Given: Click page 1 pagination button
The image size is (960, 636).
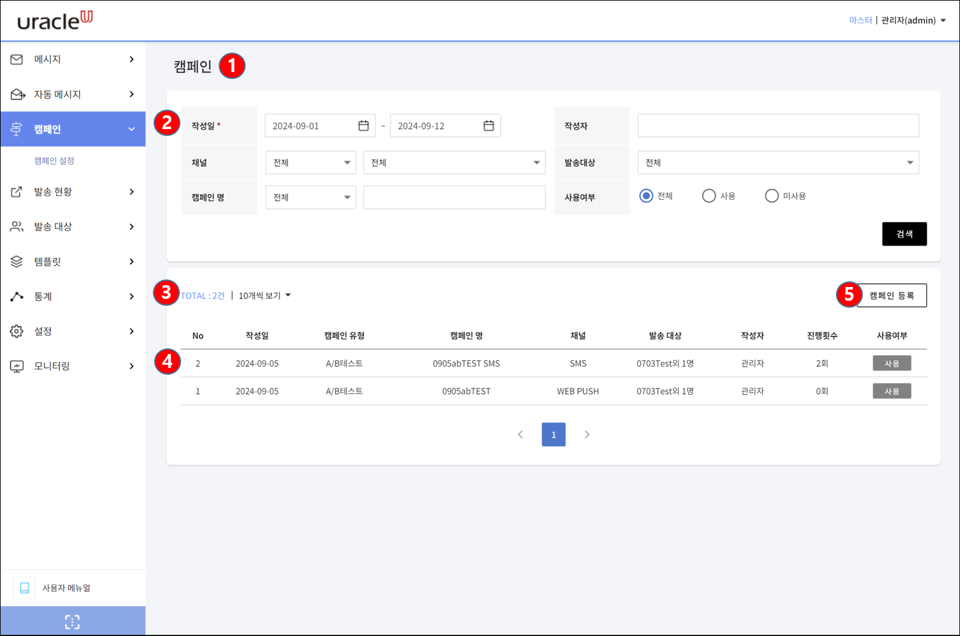Looking at the screenshot, I should [x=554, y=434].
